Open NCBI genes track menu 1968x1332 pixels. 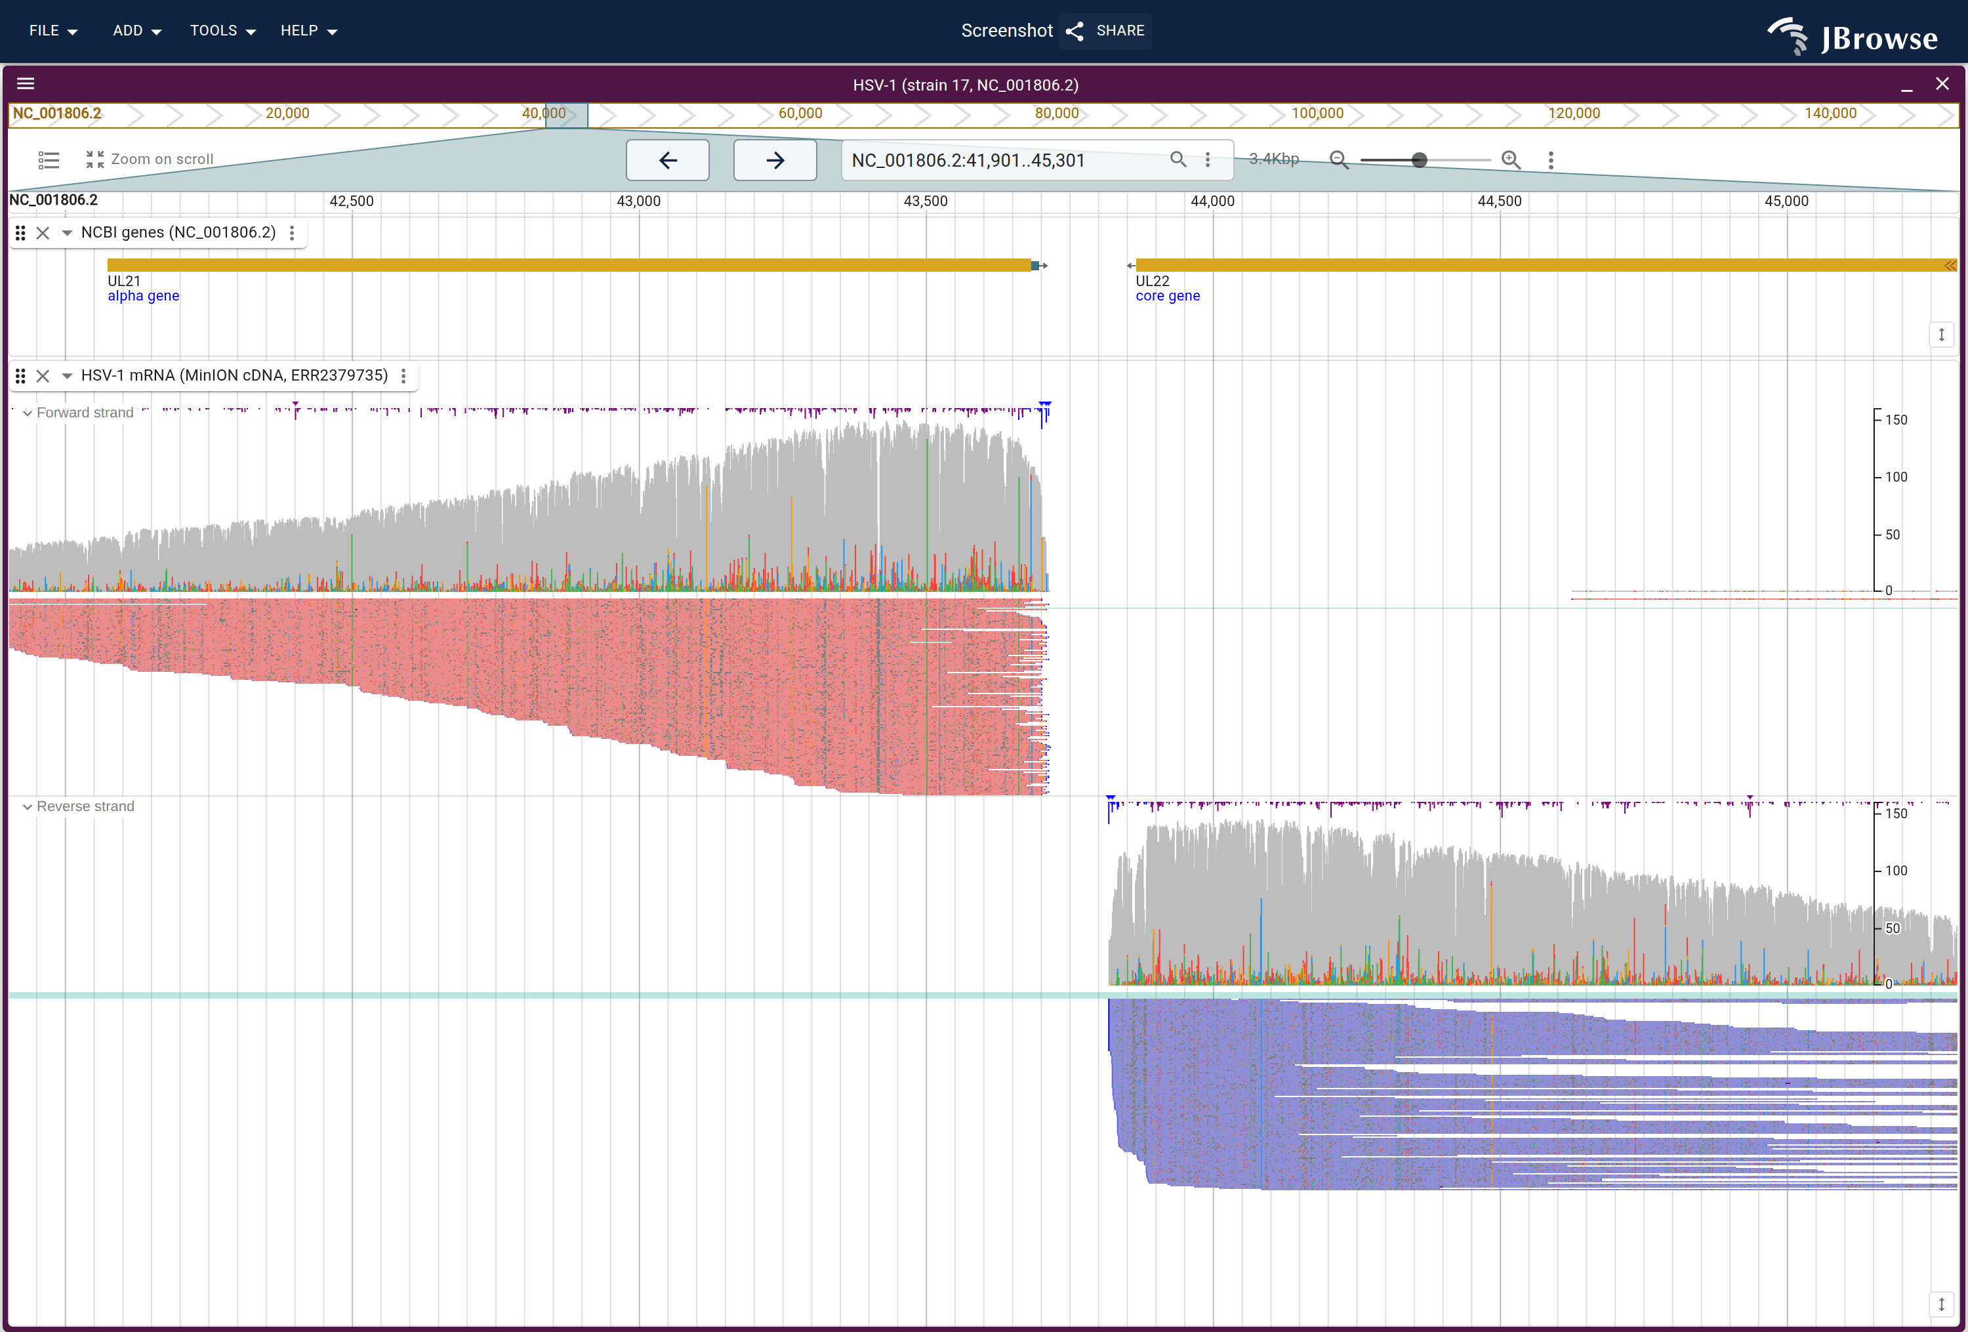pos(292,233)
